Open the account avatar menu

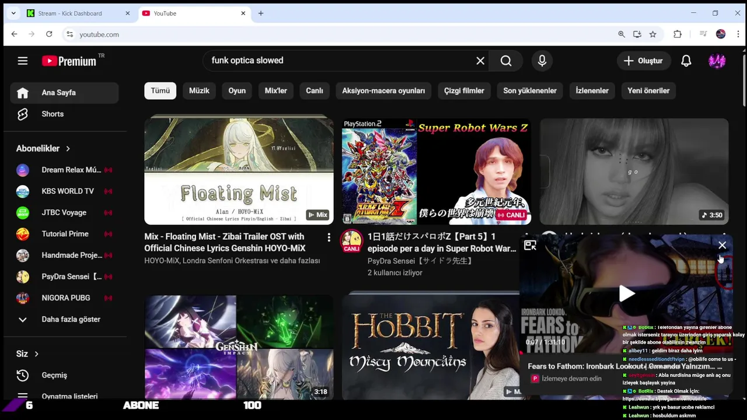(717, 61)
